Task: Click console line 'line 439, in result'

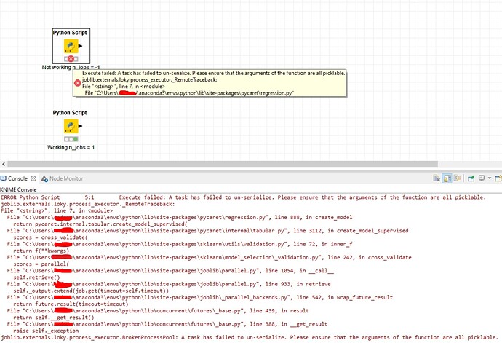Action: tap(158, 311)
